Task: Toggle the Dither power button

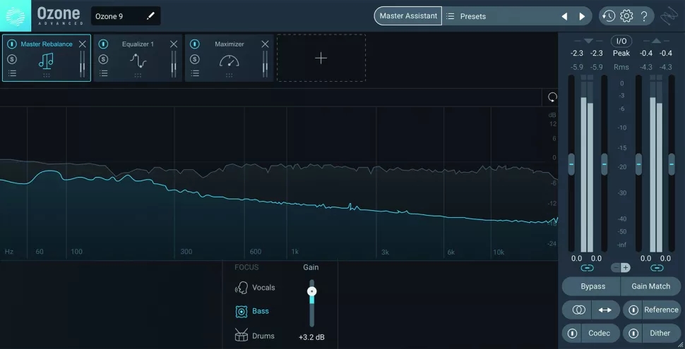Action: pos(633,333)
